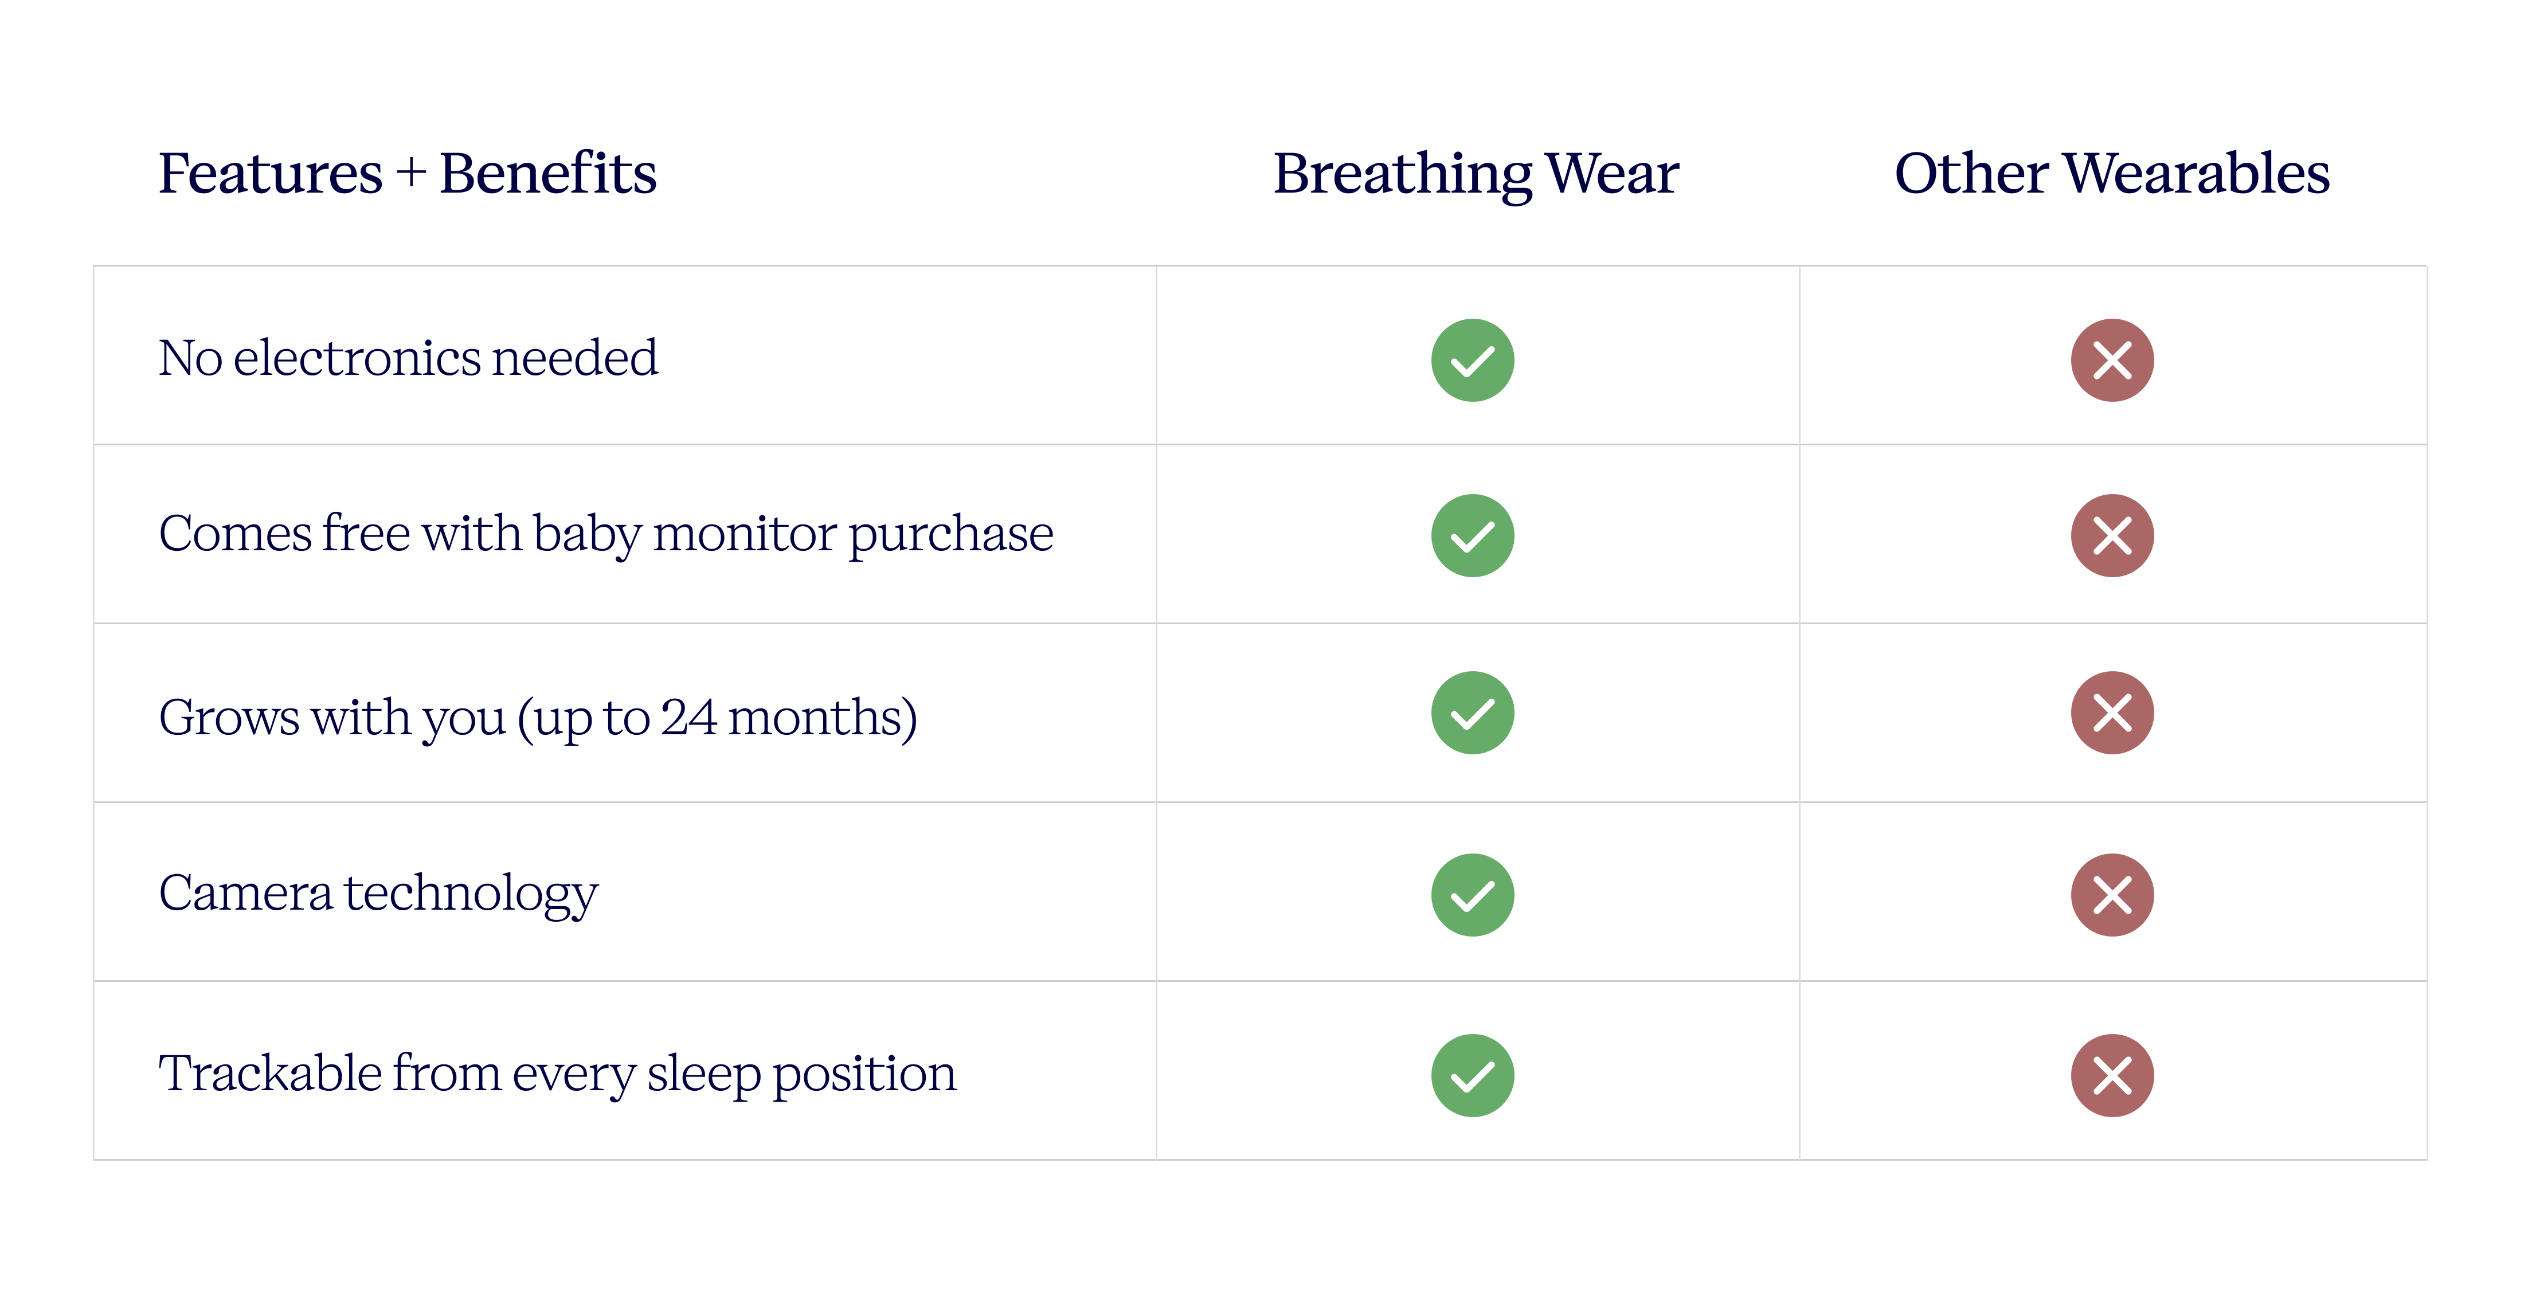The height and width of the screenshot is (1300, 2528).
Task: Click the word Benefits in the heading
Action: (547, 174)
